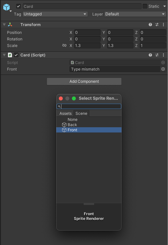Open Card Script presets sliders icon

coord(157,55)
